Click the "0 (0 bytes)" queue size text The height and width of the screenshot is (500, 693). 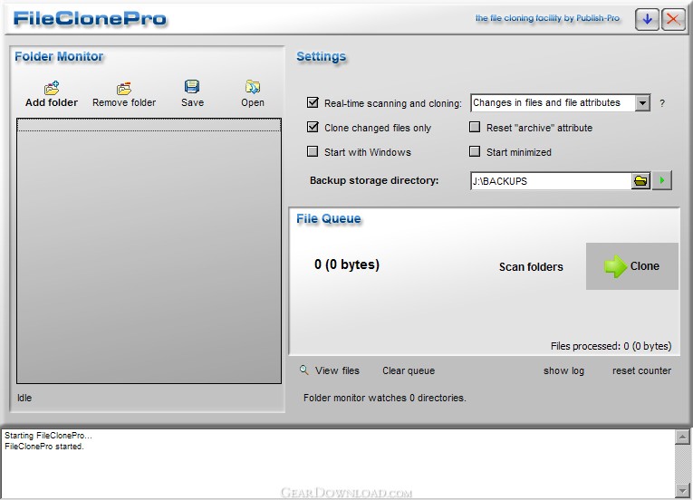coord(347,264)
